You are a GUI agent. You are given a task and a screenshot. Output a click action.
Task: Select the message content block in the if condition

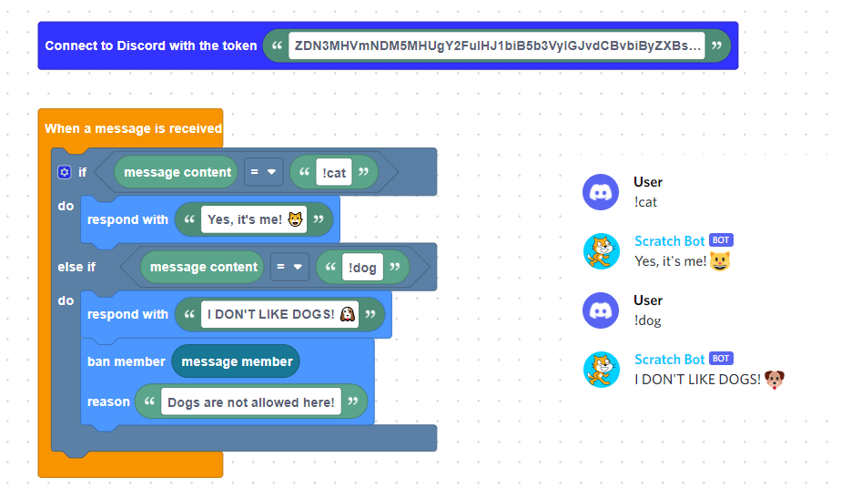pos(177,172)
